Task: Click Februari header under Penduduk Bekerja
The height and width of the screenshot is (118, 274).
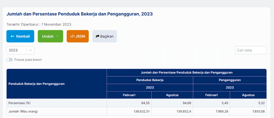Action: click(129, 95)
